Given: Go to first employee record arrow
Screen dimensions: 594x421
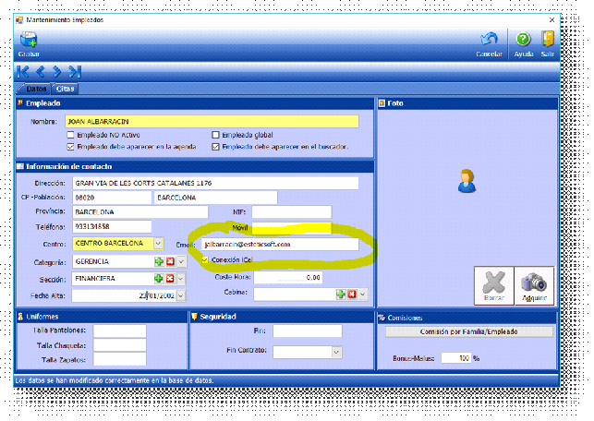Looking at the screenshot, I should point(23,71).
